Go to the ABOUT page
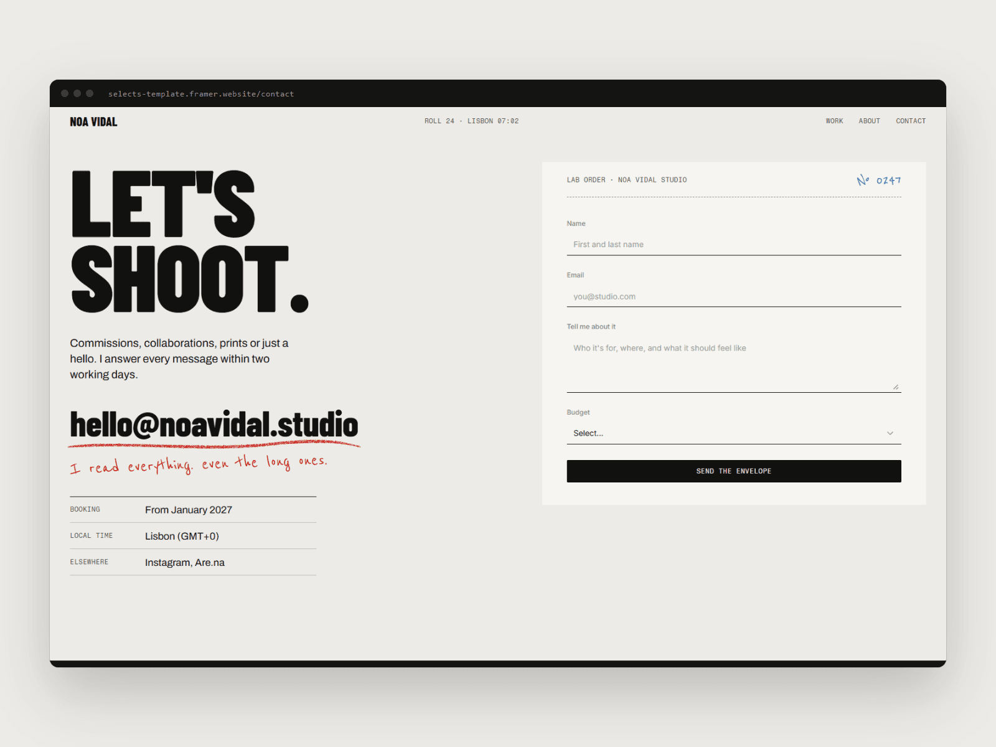Image resolution: width=996 pixels, height=747 pixels. tap(869, 121)
